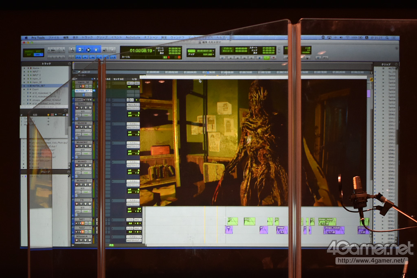
Task: Solo the FS track
Action: (x=86, y=204)
